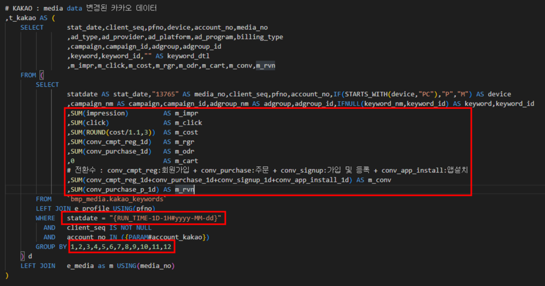Click SUM(conv_purchase_p_1d) expression

point(115,189)
